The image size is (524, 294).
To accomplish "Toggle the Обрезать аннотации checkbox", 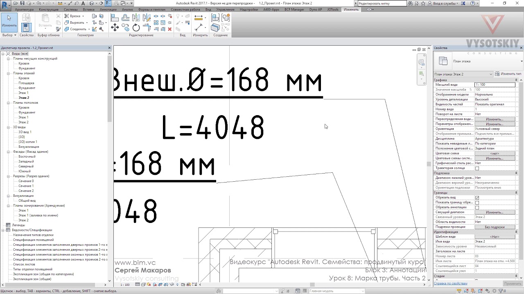I will click(477, 207).
